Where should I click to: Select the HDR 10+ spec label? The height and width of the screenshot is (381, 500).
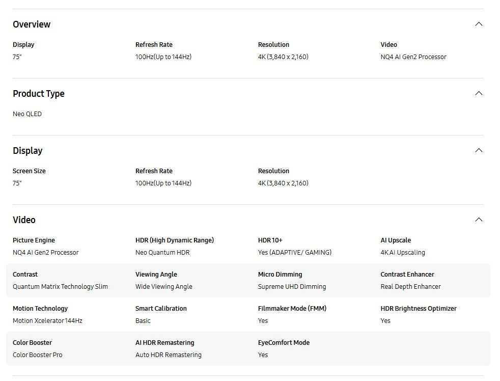[270, 240]
